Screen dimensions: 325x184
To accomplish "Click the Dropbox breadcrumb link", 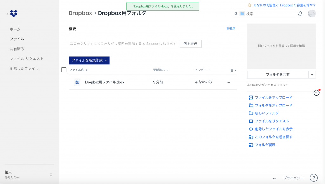I will coord(80,13).
